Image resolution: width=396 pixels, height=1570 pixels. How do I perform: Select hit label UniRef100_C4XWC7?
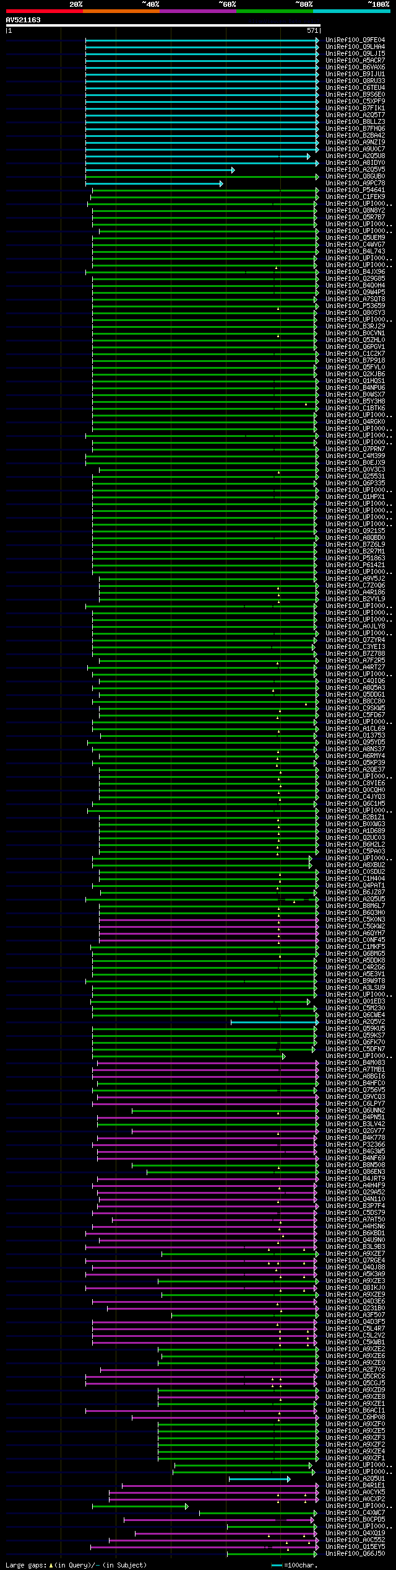(355, 1513)
